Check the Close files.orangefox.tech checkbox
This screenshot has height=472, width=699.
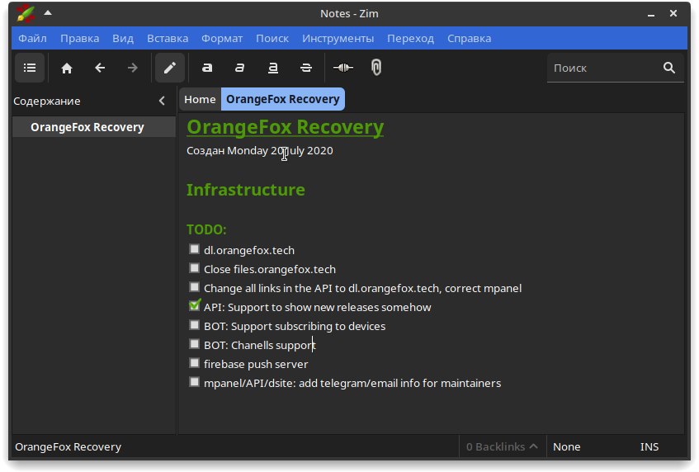pyautogui.click(x=194, y=268)
